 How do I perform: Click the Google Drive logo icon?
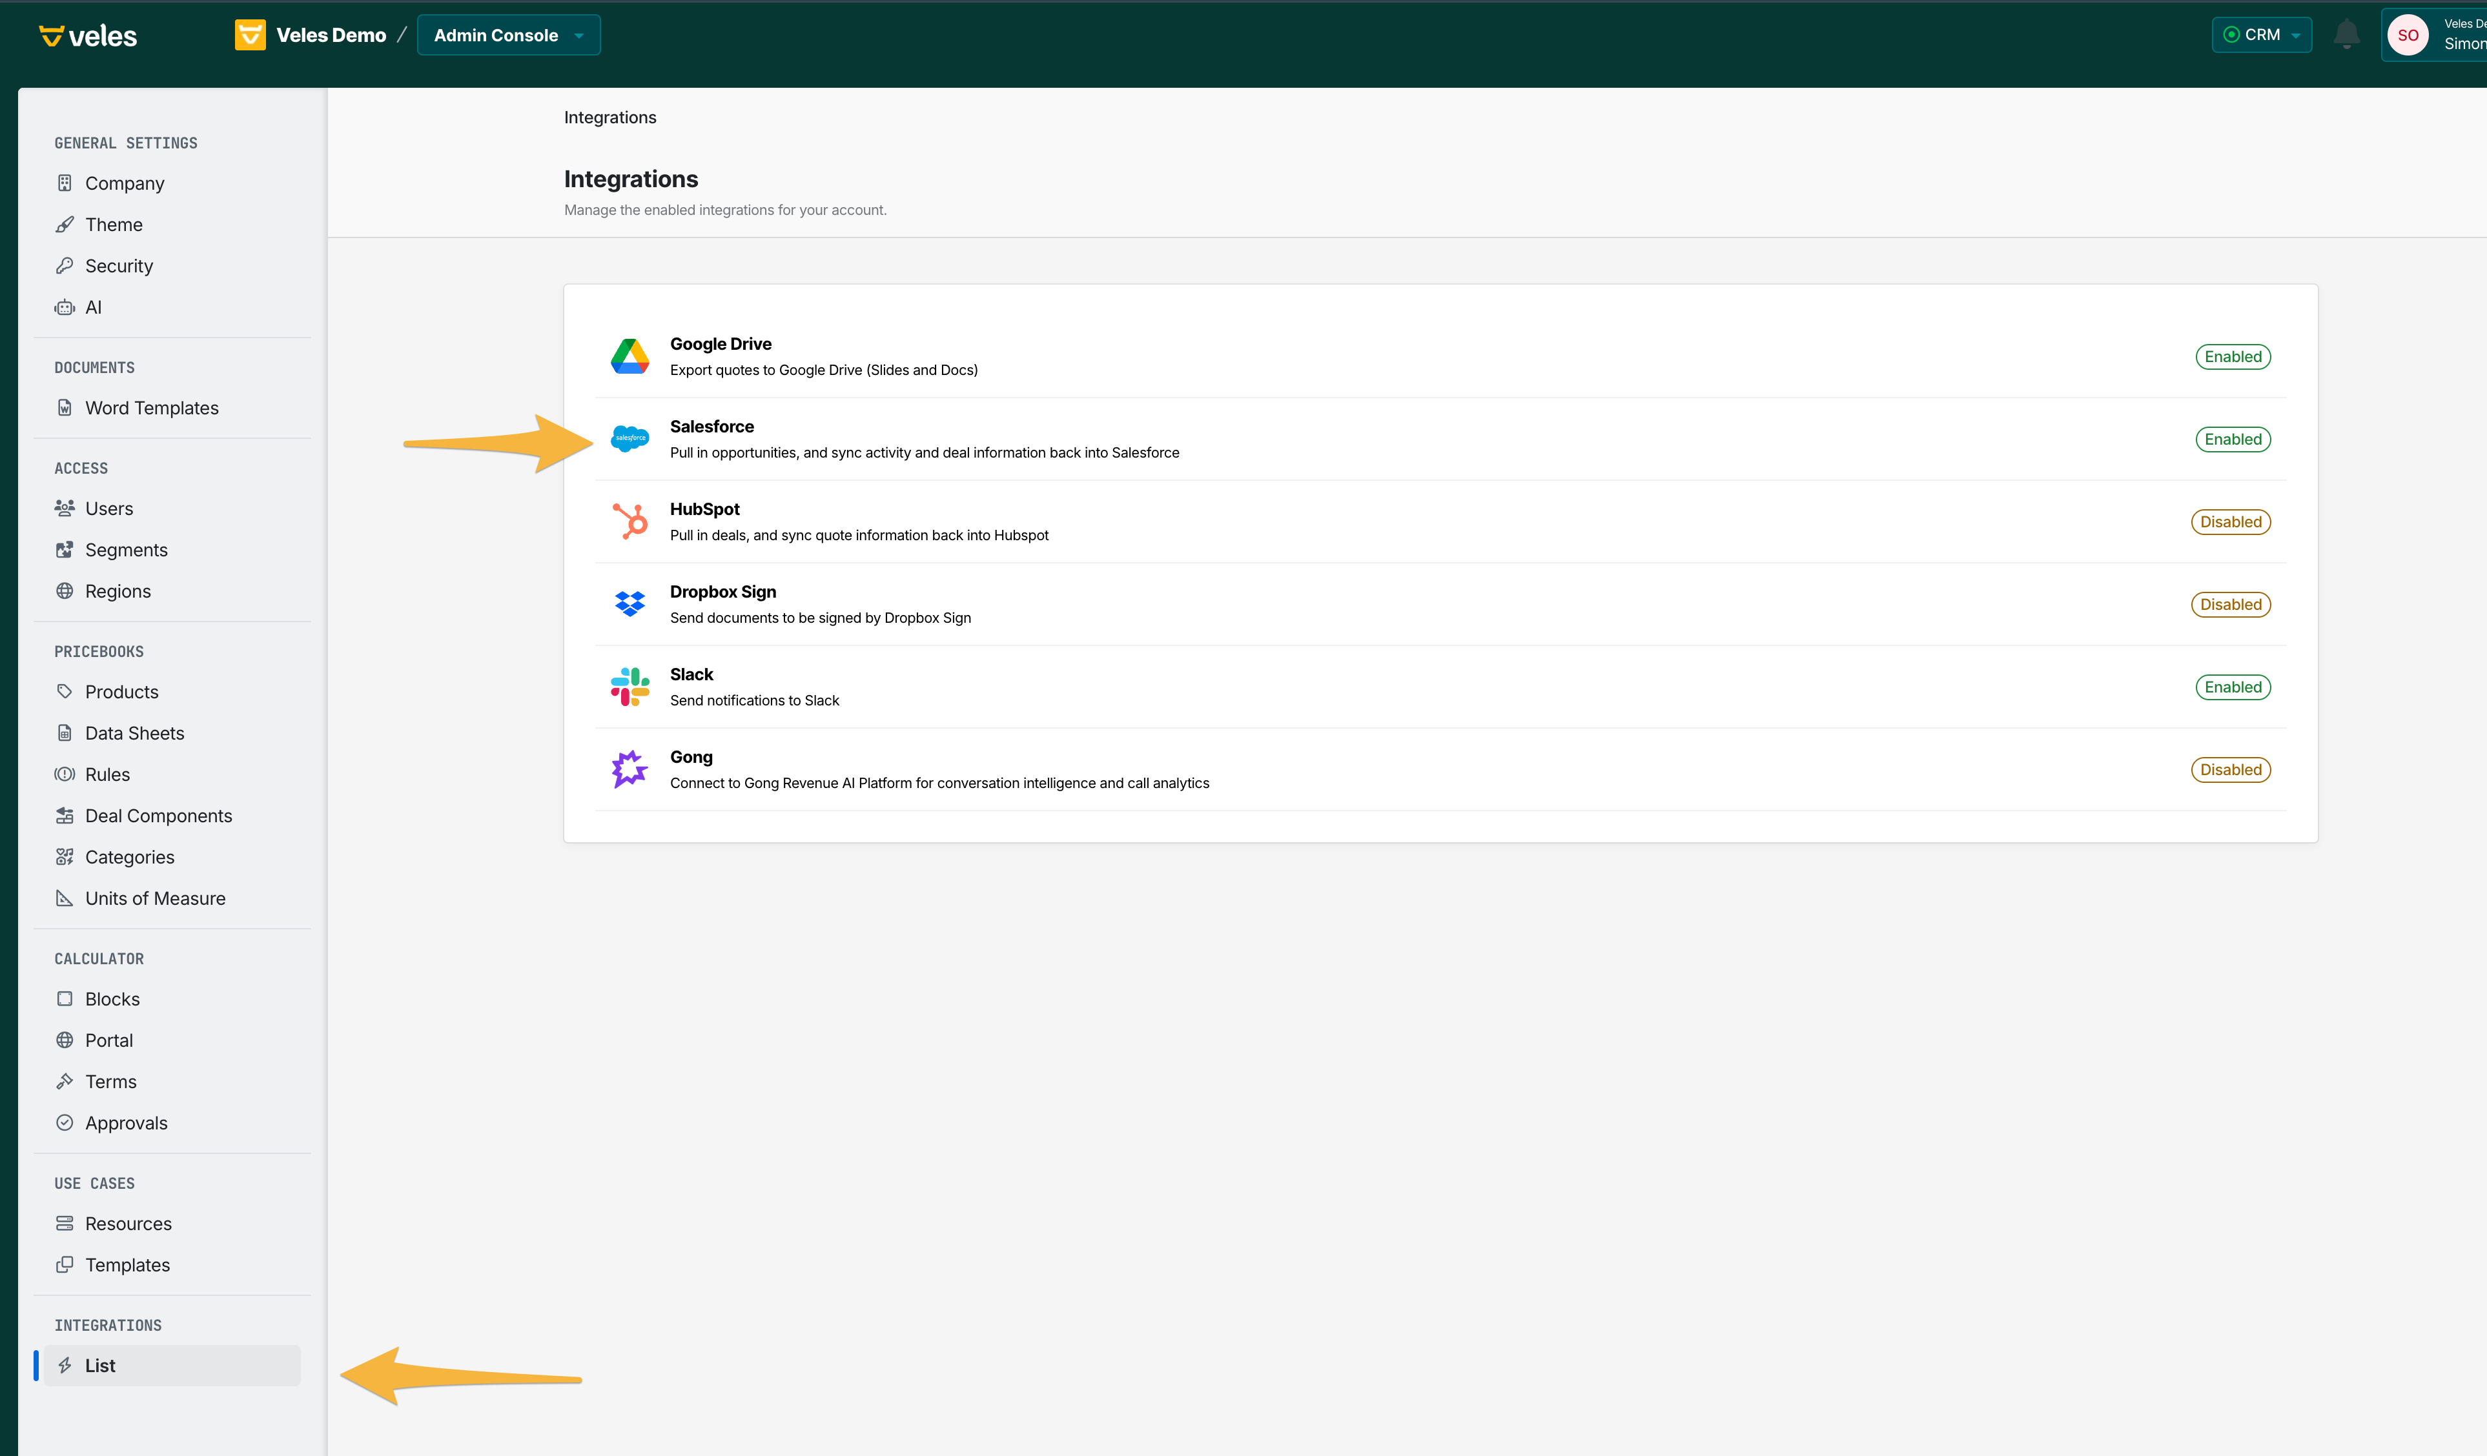pos(629,356)
